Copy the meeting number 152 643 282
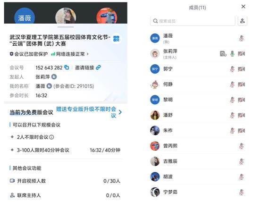 [67, 67]
